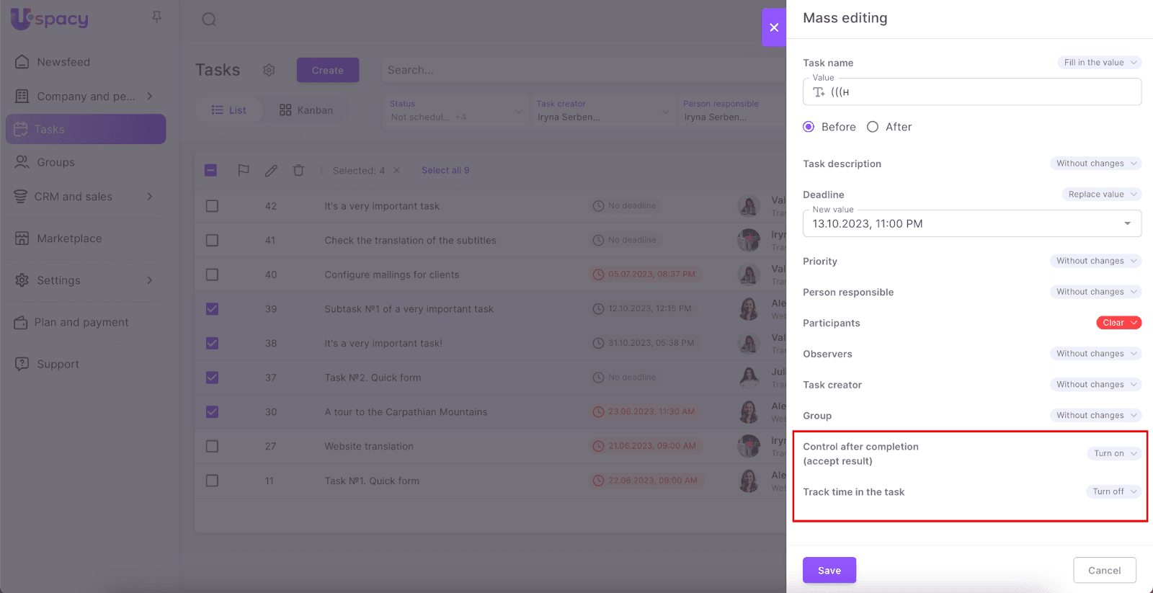This screenshot has width=1153, height=593.
Task: Clear selection using X beside Selected: 4
Action: click(x=396, y=171)
